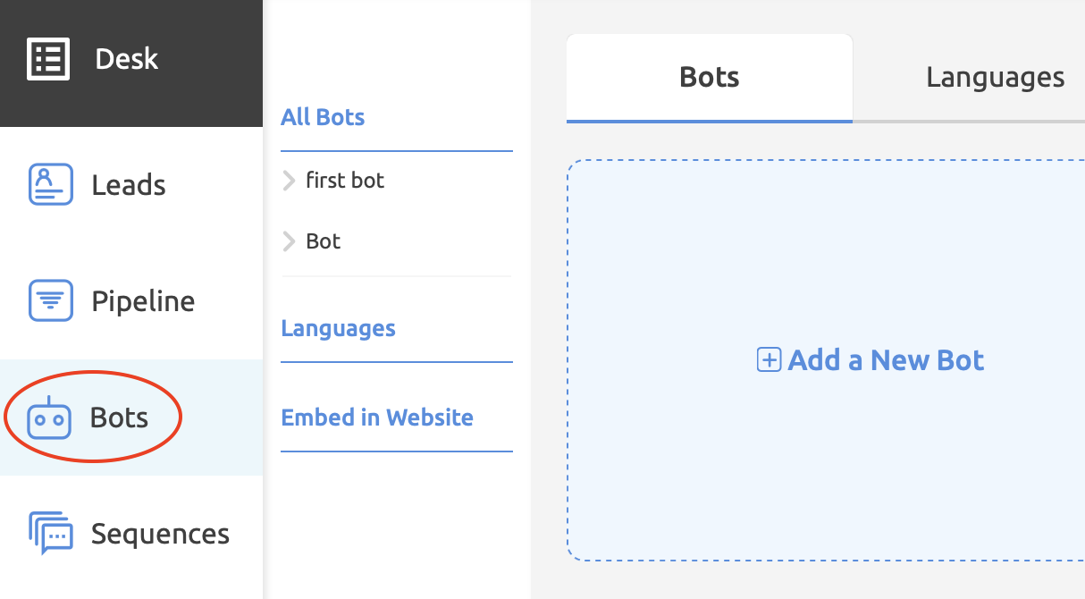
Task: Open the Leads sidebar entry
Action: coord(128,184)
